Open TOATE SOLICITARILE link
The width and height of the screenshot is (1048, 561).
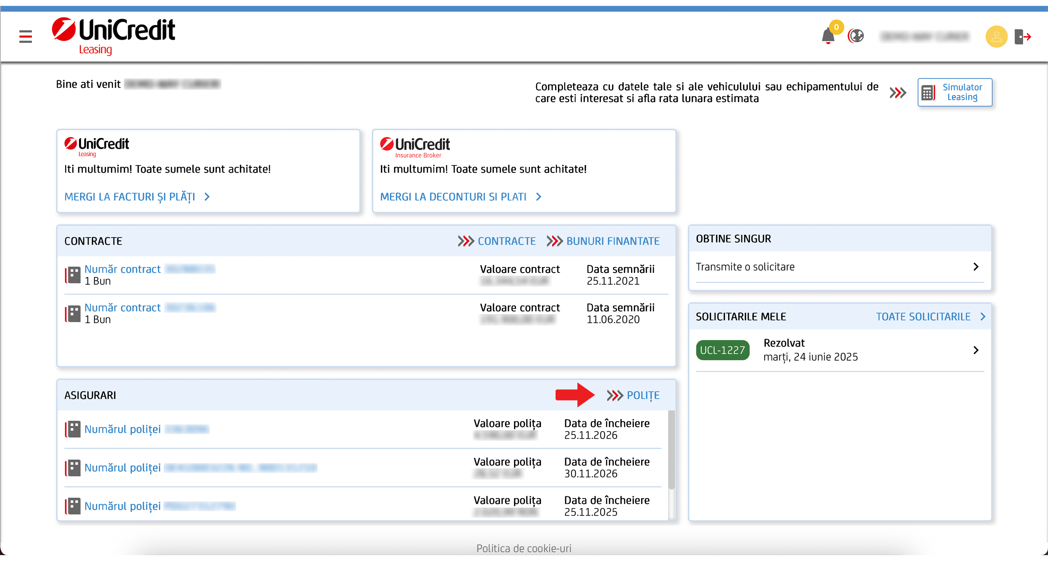923,317
